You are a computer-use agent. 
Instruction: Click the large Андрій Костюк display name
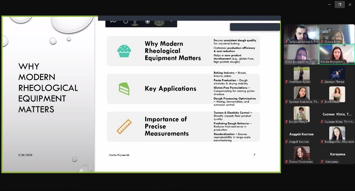[x=301, y=134]
